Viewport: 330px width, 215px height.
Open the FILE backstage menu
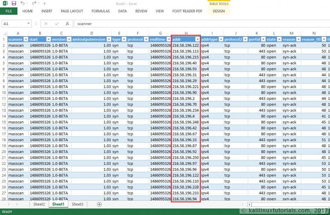pos(9,11)
